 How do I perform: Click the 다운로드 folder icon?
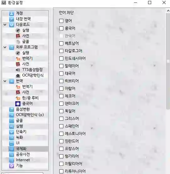[12, 25]
